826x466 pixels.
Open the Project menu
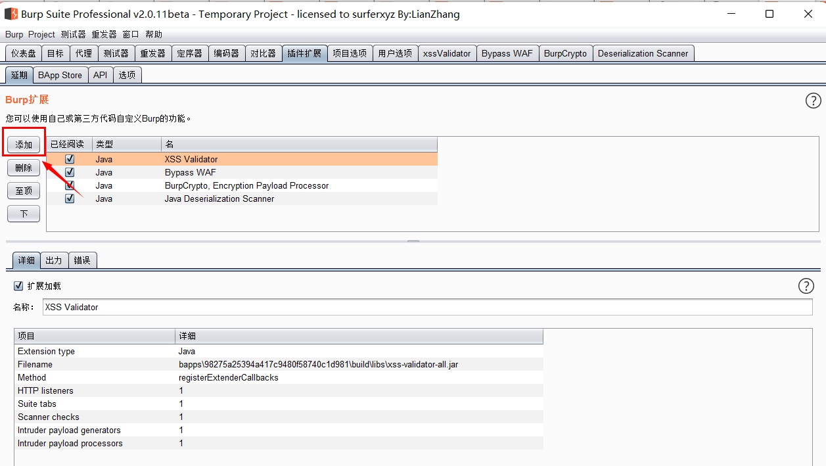coord(41,34)
